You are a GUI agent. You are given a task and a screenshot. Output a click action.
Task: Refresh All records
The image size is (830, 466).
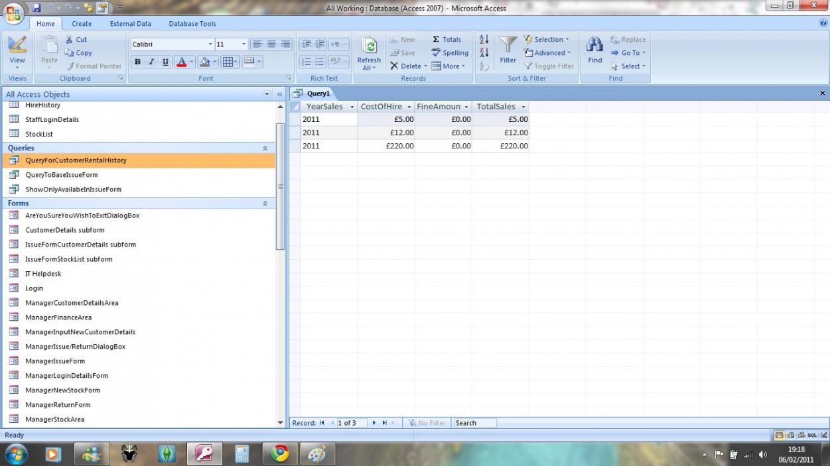coord(369,53)
